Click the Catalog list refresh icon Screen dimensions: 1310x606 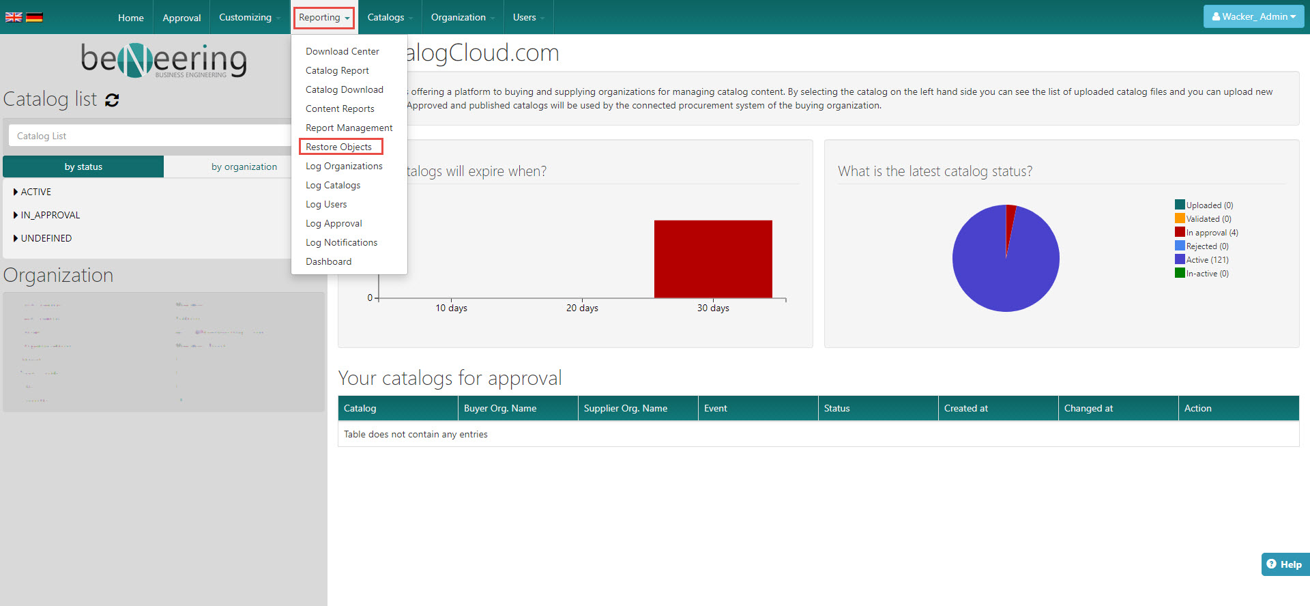tap(112, 100)
